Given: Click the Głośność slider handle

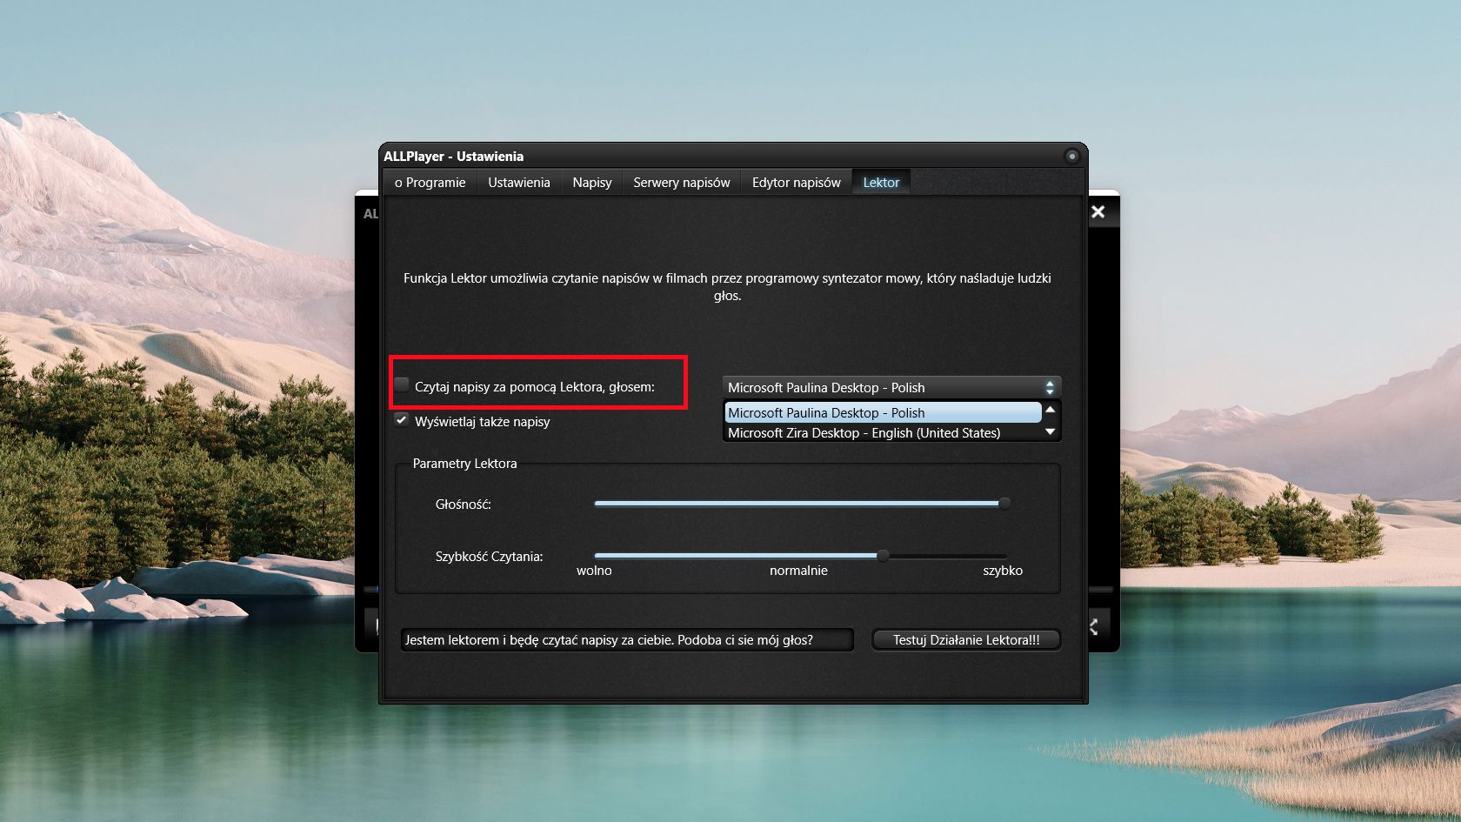Looking at the screenshot, I should [x=1004, y=504].
